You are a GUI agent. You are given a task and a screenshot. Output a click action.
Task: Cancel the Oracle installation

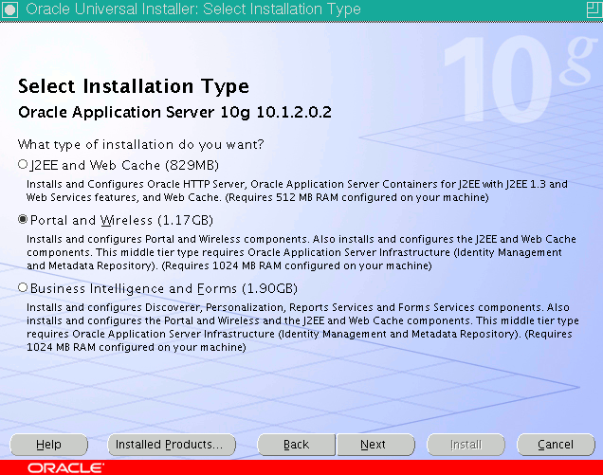[556, 445]
